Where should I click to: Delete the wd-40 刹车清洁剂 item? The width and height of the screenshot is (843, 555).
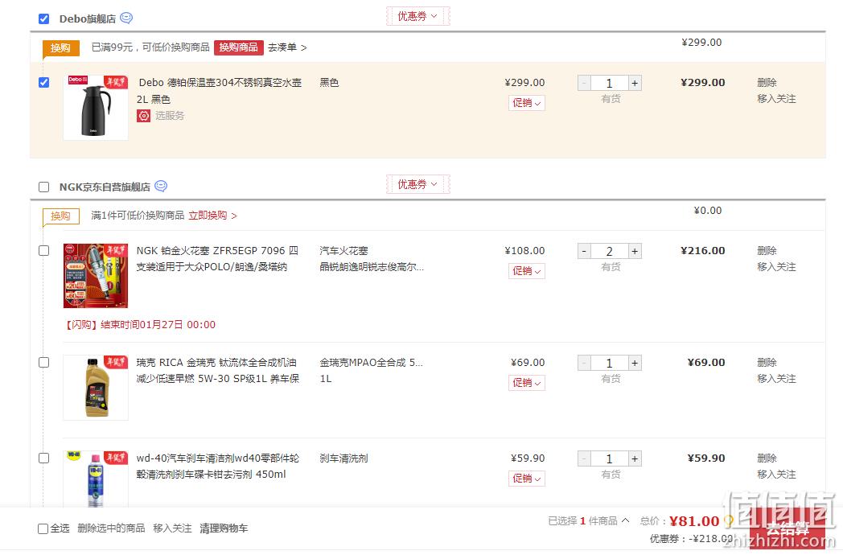pos(767,458)
